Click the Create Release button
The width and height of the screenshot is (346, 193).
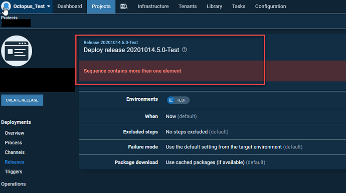click(x=22, y=100)
